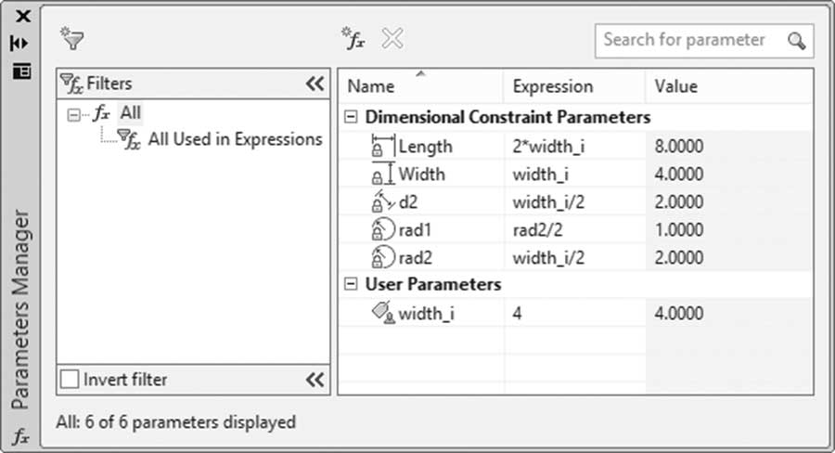Viewport: 835px width, 453px height.
Task: Select All Used in Expressions filter
Action: [x=235, y=139]
